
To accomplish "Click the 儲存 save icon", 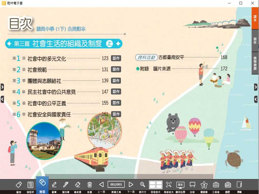I will coord(19,185).
